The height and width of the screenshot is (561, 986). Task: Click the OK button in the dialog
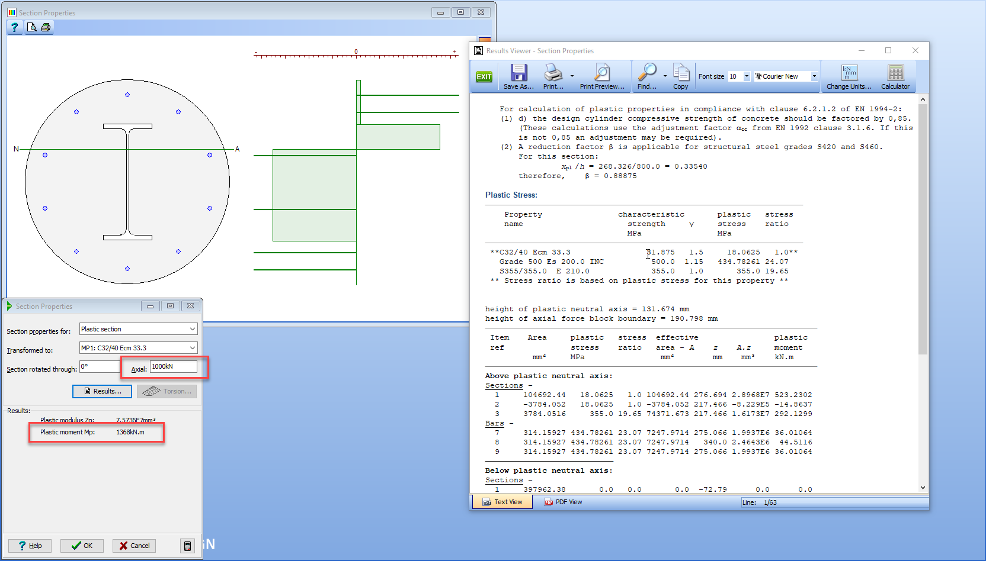tap(82, 546)
